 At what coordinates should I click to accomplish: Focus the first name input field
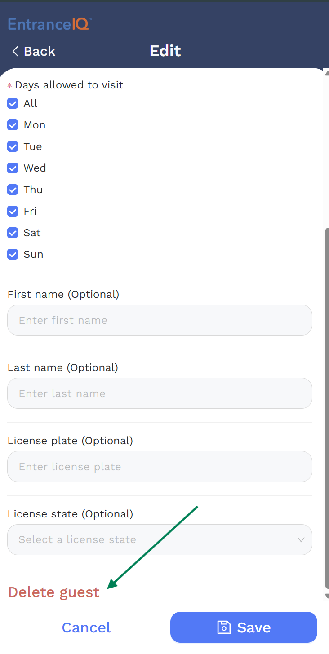[x=160, y=320]
